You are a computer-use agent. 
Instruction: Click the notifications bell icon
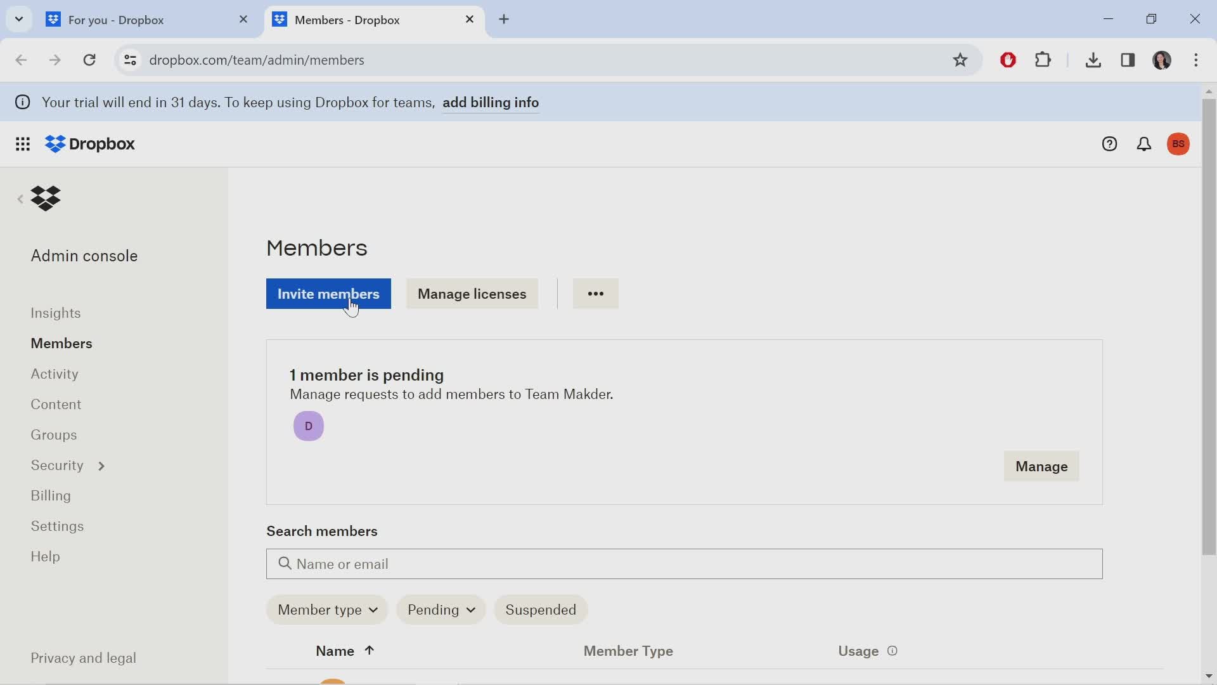tap(1143, 144)
